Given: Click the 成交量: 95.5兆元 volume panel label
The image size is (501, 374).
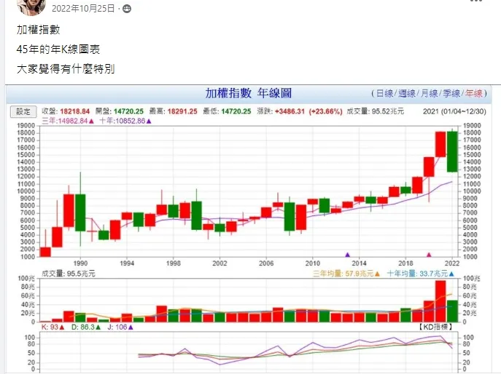Looking at the screenshot, I should pos(69,274).
